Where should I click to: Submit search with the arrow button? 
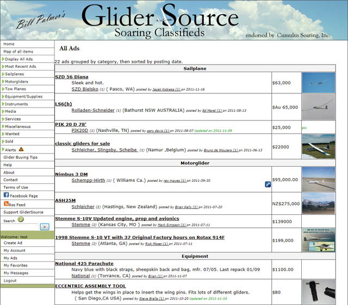coord(45,227)
